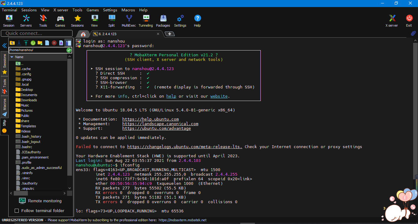
Task: Select the .bashrc file
Action: (x=24, y=147)
